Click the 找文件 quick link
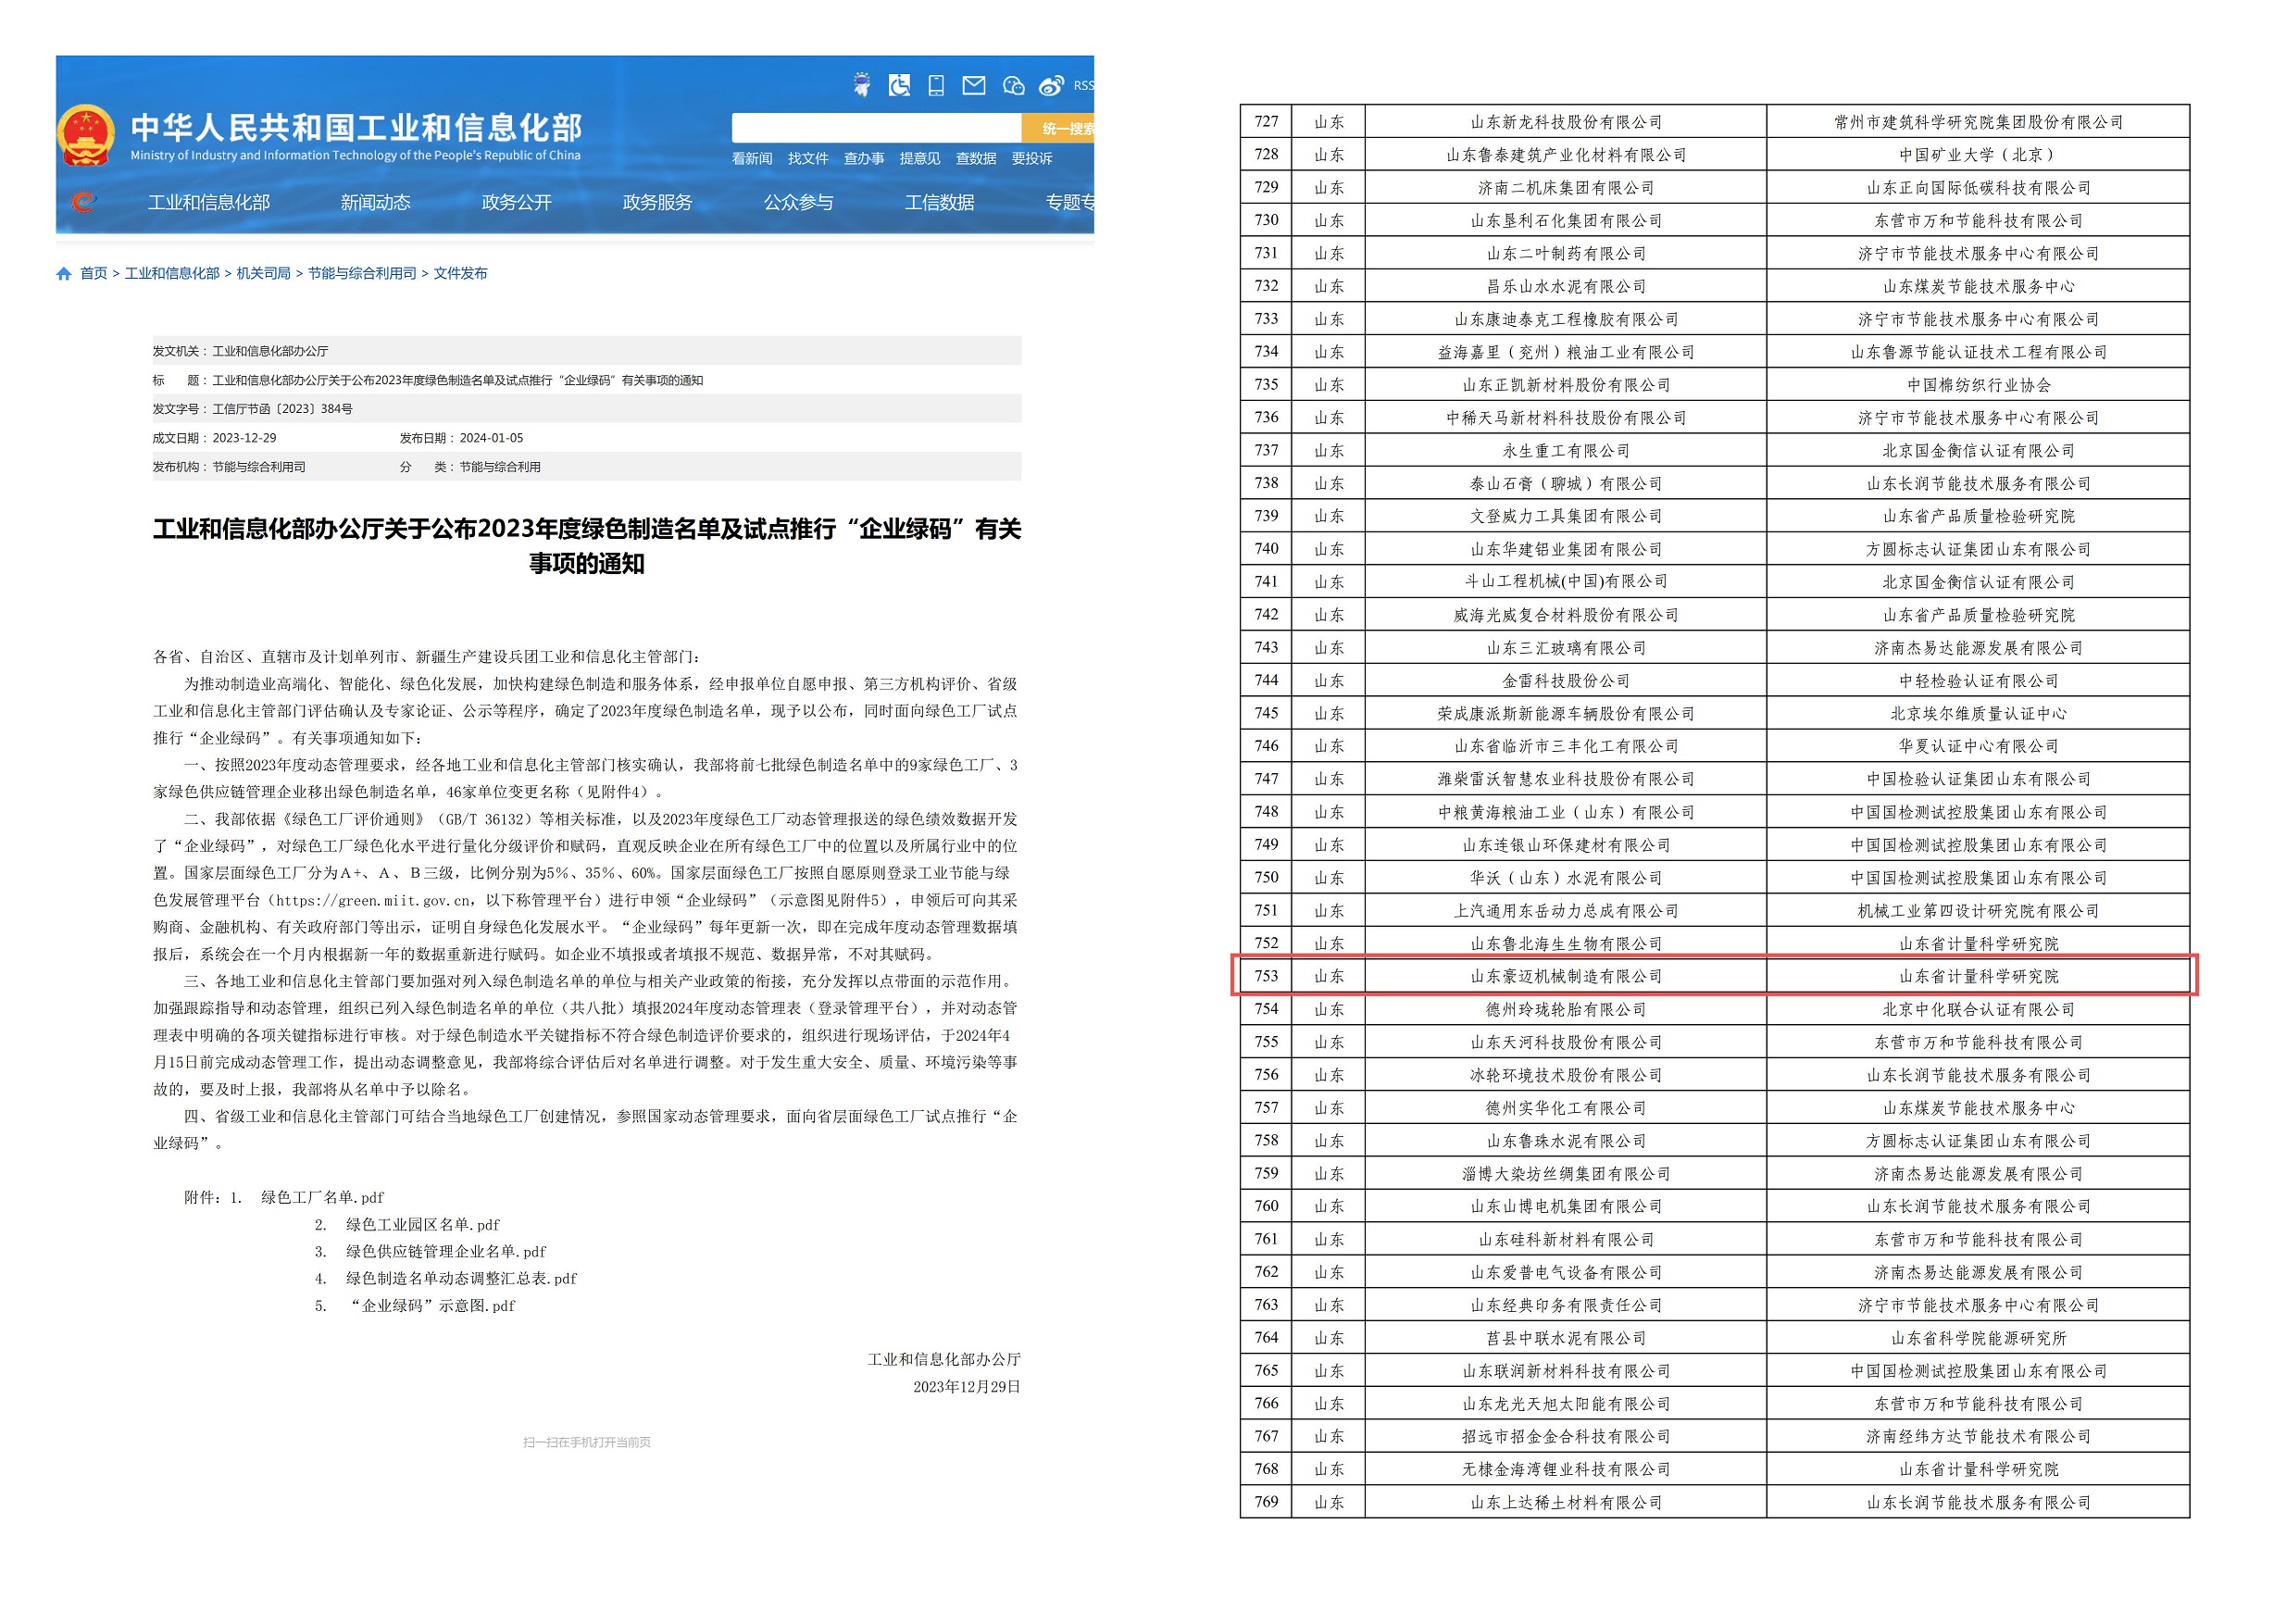Screen dimensions: 2286x1624 [x=807, y=158]
